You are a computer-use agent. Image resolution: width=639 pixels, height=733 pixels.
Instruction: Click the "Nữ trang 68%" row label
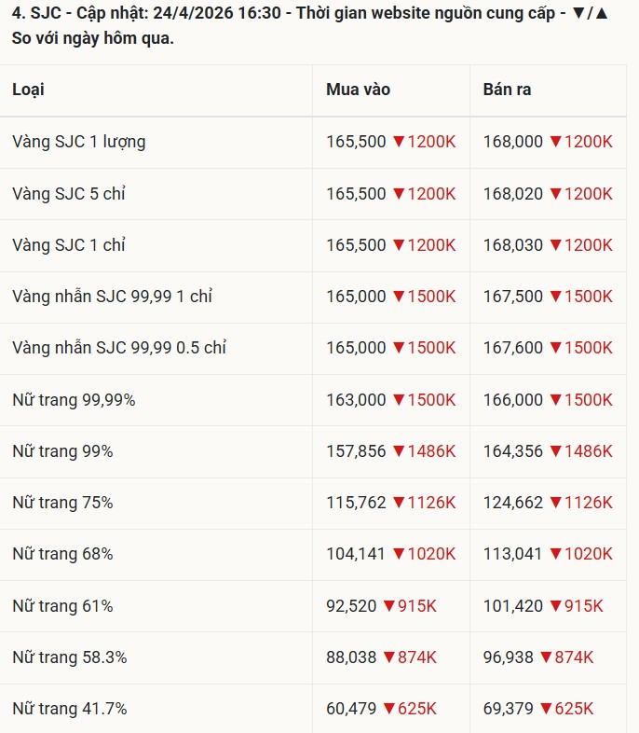(62, 554)
